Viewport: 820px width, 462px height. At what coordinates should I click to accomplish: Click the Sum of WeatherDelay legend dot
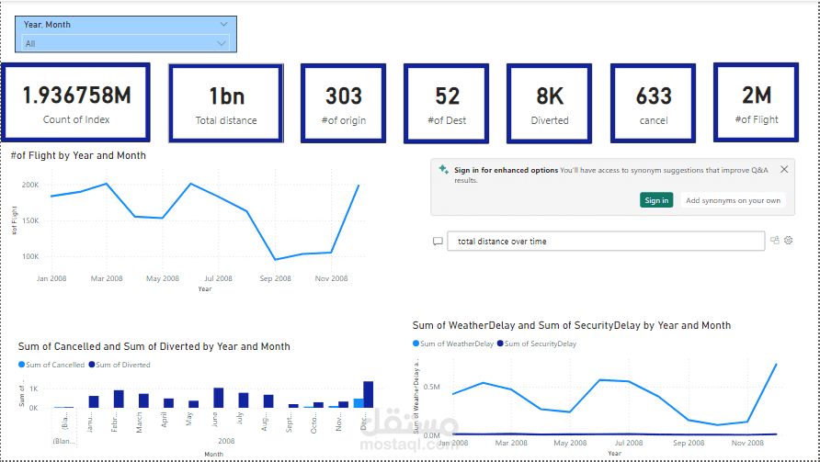pyautogui.click(x=416, y=344)
